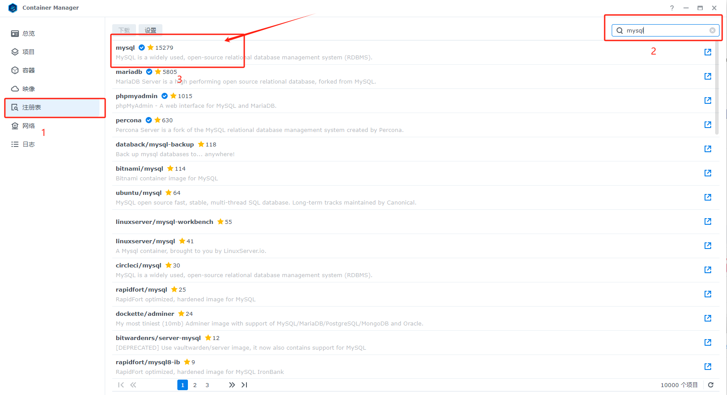Jump to the first results page

(121, 385)
